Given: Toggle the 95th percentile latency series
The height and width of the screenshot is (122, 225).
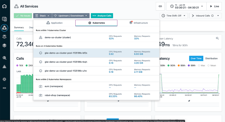Looking at the screenshot, I should [x=181, y=66].
